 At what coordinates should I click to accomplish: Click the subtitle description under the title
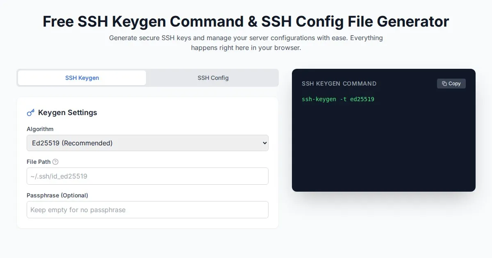(x=246, y=43)
